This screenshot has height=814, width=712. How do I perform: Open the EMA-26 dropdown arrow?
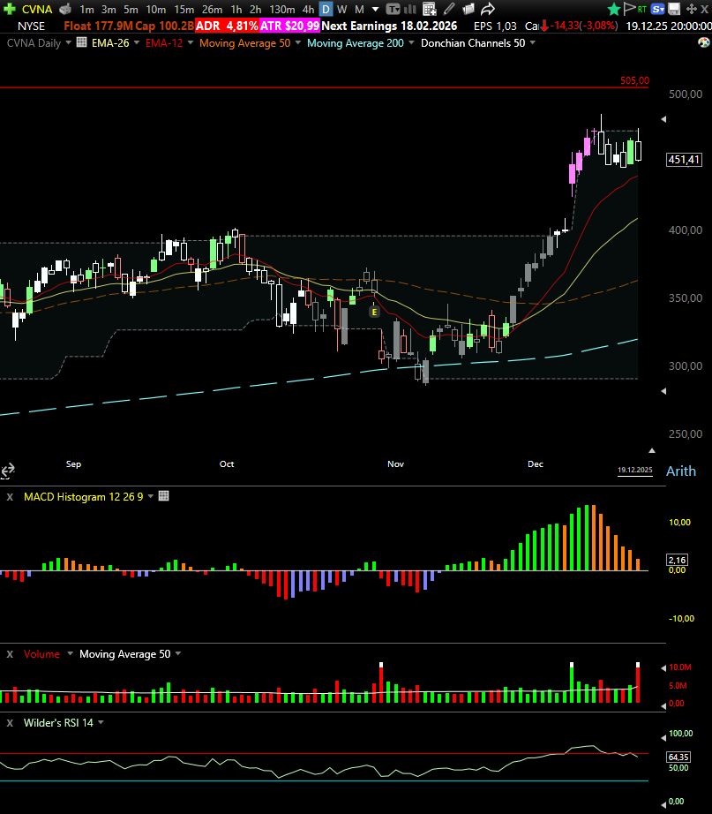pyautogui.click(x=137, y=42)
